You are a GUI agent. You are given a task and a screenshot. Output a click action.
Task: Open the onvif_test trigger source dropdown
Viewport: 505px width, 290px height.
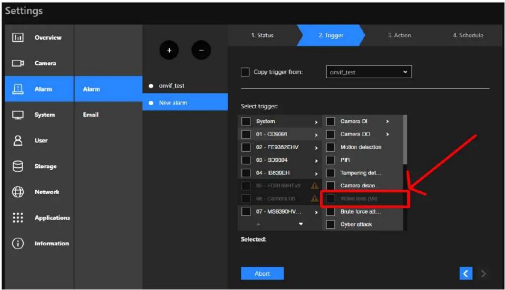coord(369,72)
